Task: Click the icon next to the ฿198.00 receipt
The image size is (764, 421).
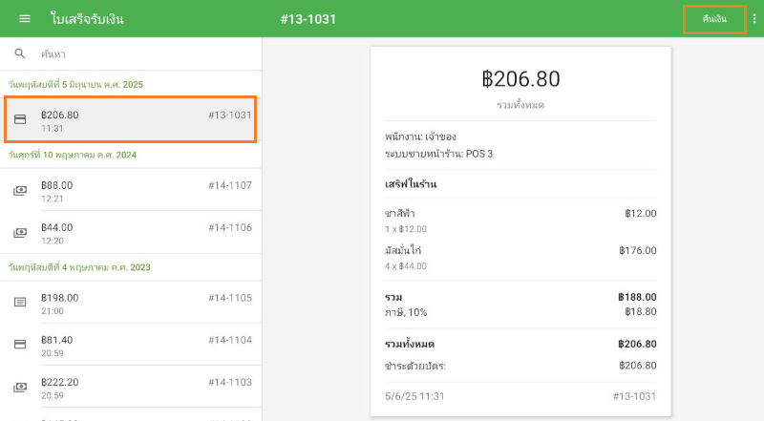Action: point(20,303)
